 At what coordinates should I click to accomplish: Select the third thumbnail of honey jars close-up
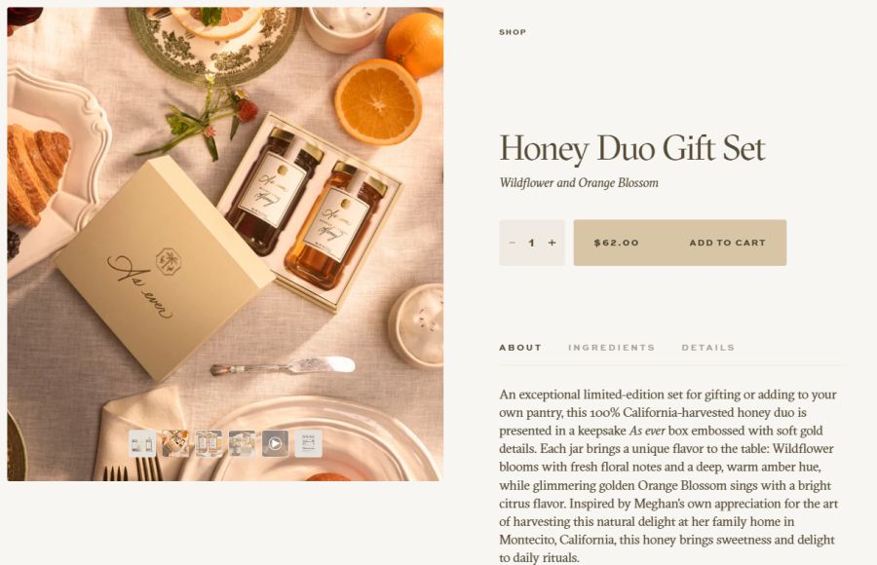(209, 443)
